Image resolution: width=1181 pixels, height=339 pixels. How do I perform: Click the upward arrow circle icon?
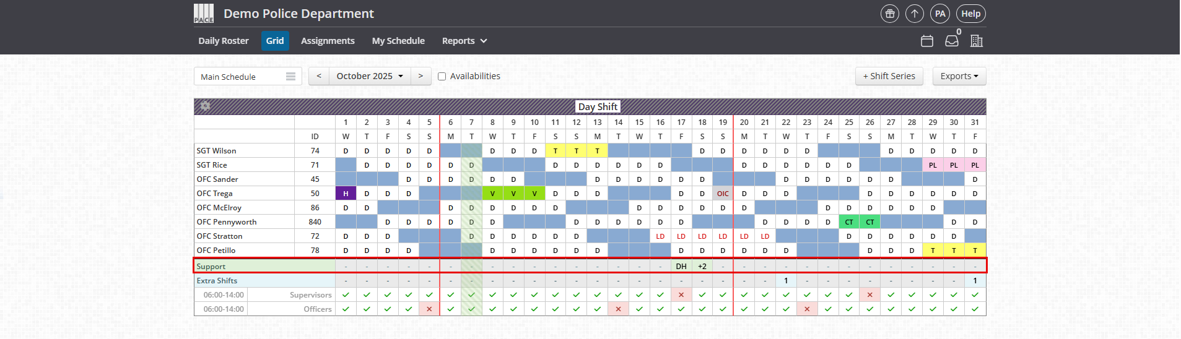(x=915, y=14)
